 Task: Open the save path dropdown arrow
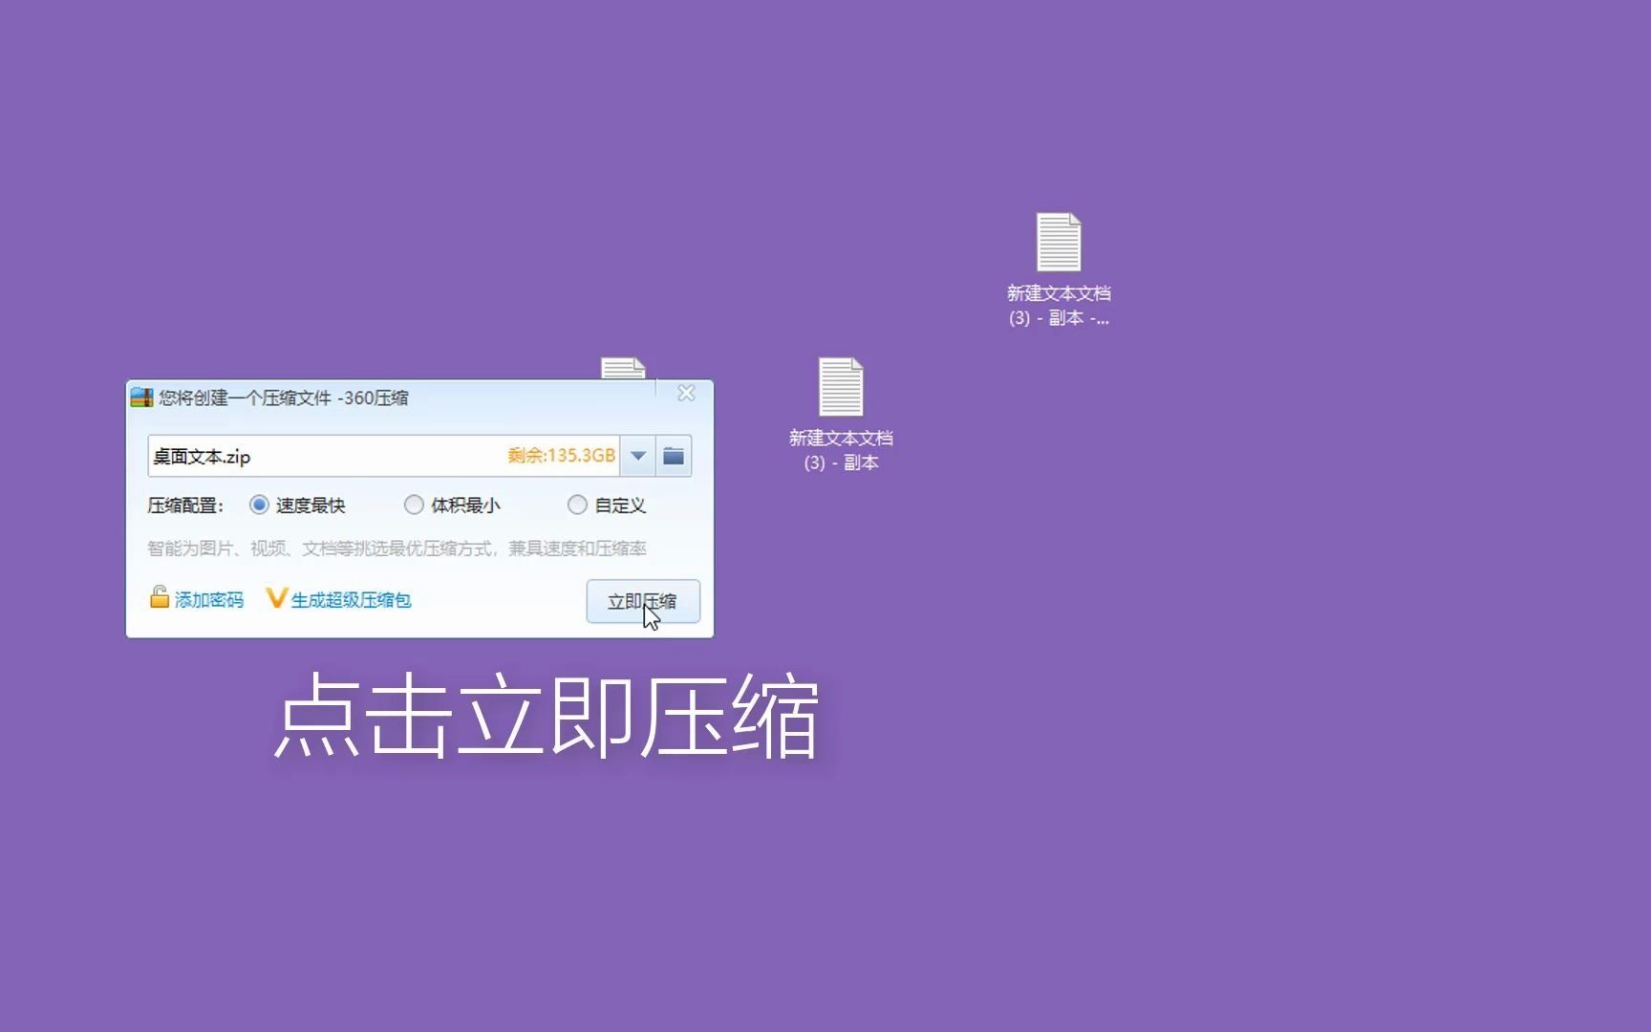[x=638, y=456]
